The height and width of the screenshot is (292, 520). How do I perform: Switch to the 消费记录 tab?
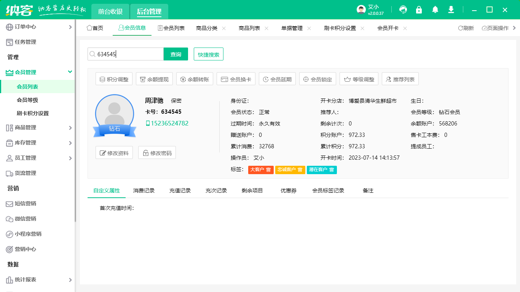pyautogui.click(x=143, y=190)
